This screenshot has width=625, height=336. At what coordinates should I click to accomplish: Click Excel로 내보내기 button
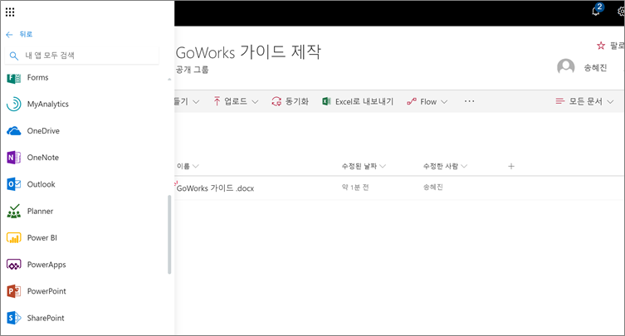358,101
